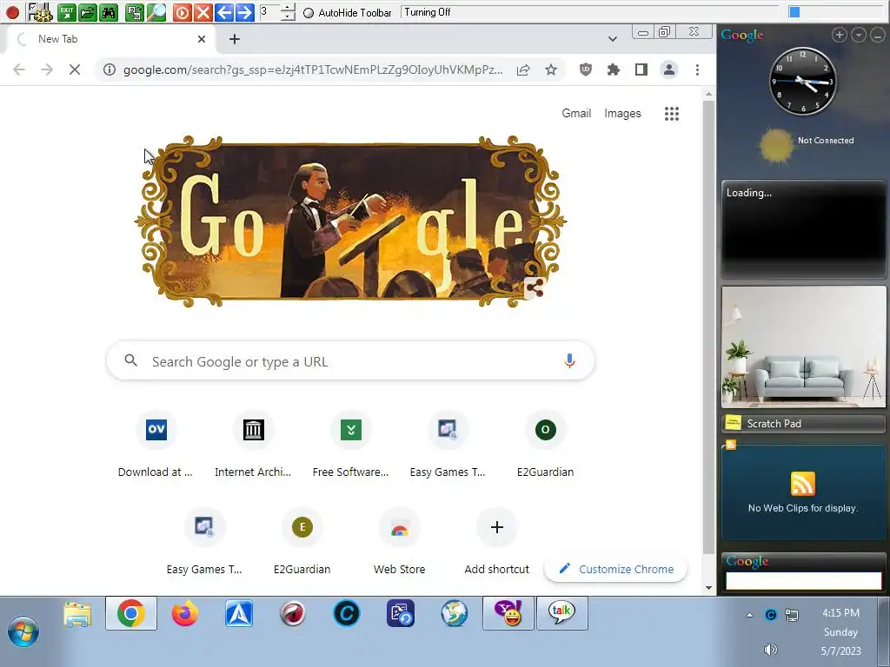Click the Not Connected weather gadget

tap(807, 144)
